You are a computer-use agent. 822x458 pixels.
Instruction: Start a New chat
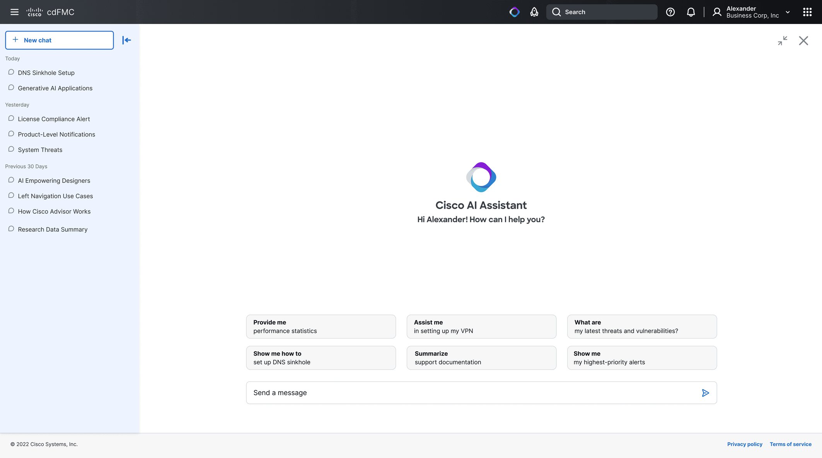pyautogui.click(x=60, y=40)
